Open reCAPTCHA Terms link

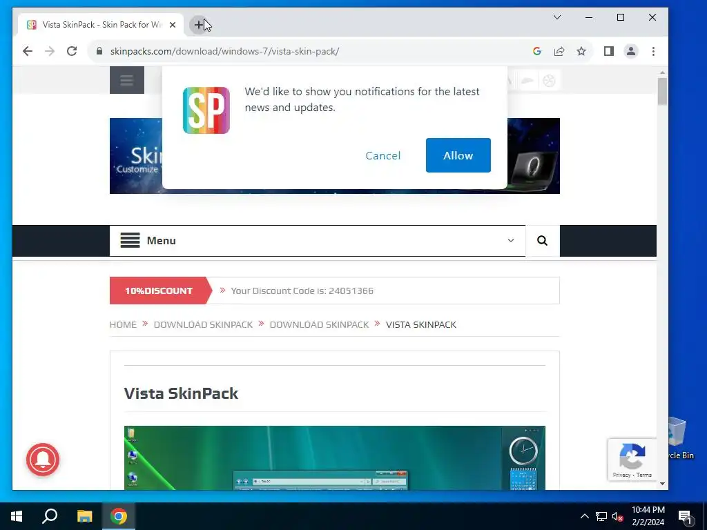(x=644, y=475)
